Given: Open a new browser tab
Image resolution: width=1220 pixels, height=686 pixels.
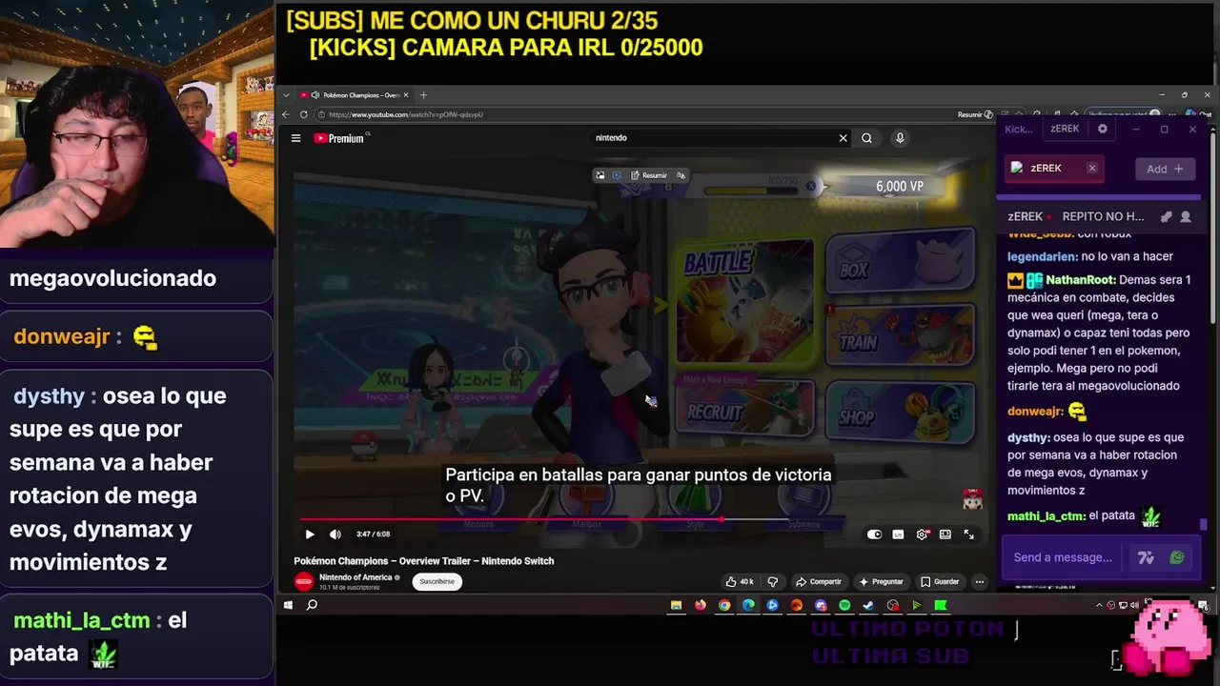Looking at the screenshot, I should [x=423, y=95].
